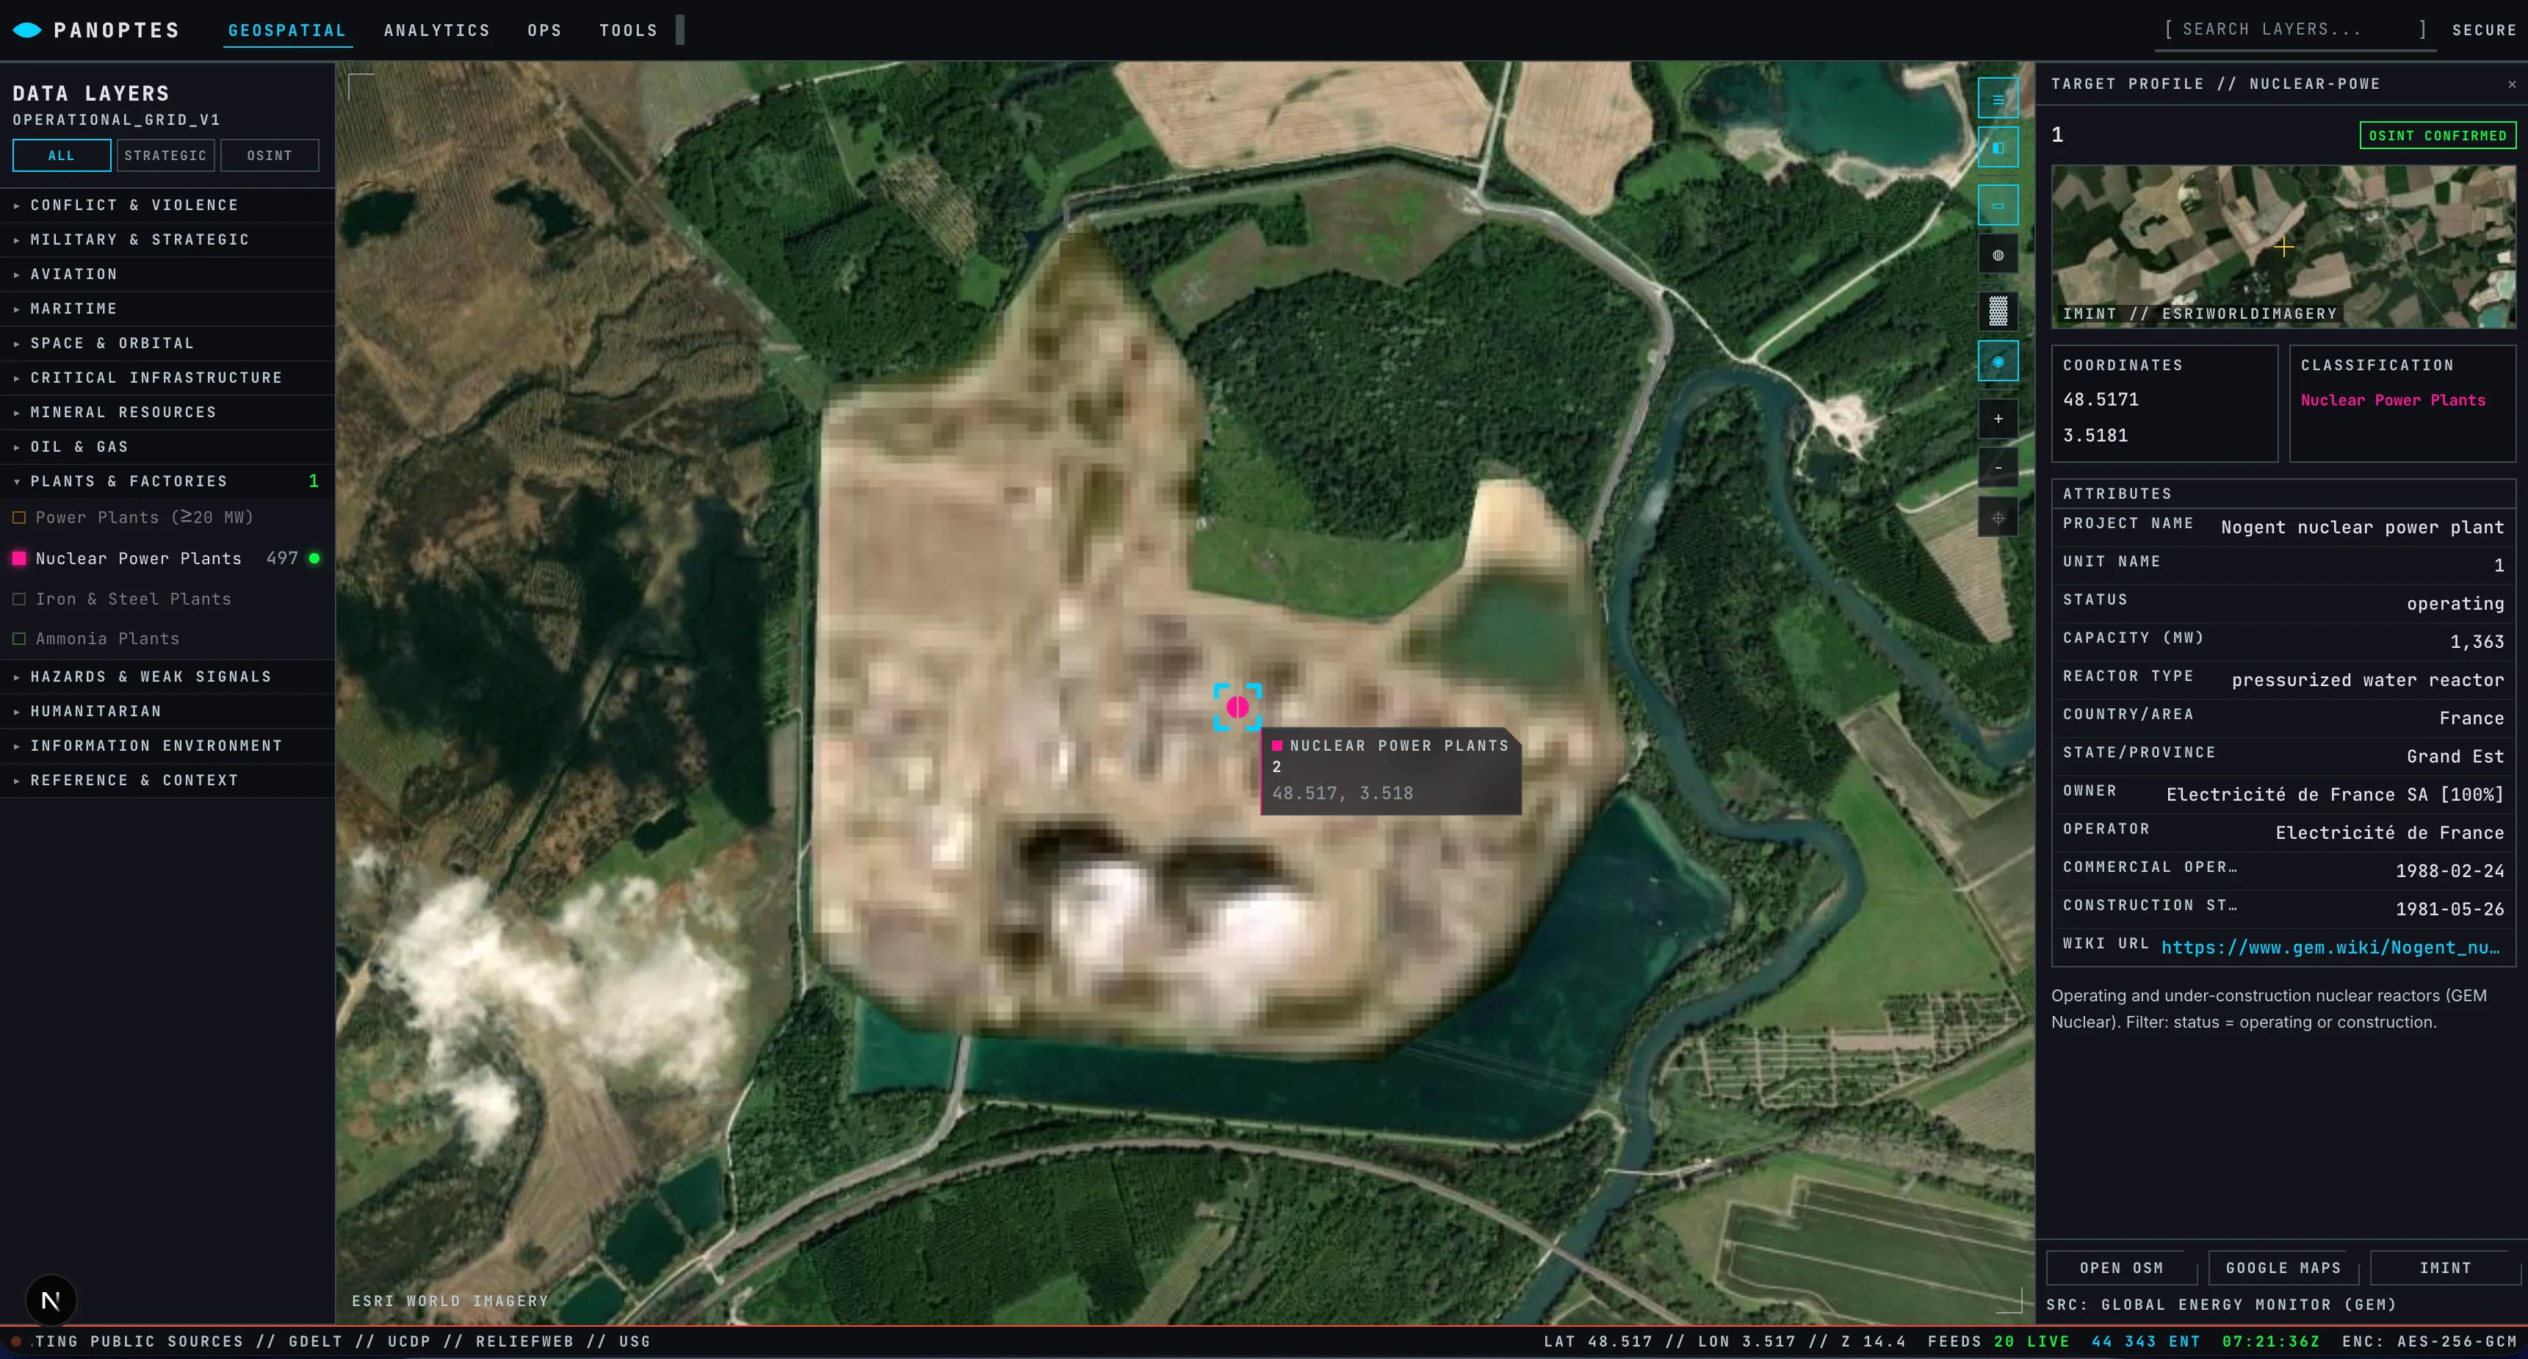Select the OSINT layer filter

coord(270,156)
